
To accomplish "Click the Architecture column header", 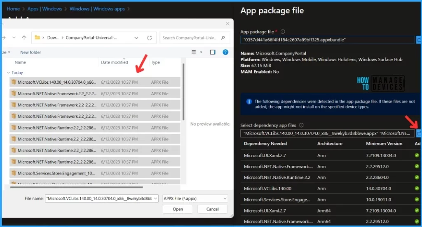I will tap(330, 144).
